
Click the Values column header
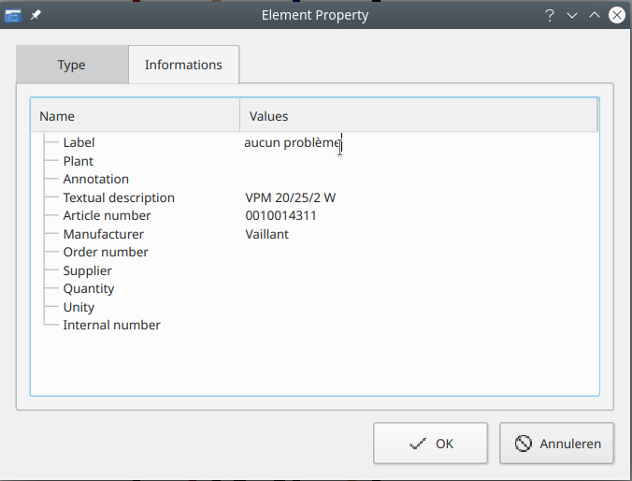[418, 116]
